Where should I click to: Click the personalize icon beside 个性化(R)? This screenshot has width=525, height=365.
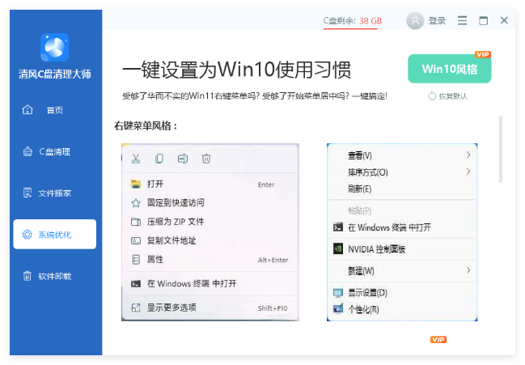point(338,308)
